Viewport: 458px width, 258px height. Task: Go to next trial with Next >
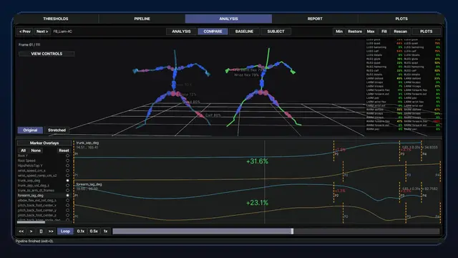pos(42,32)
